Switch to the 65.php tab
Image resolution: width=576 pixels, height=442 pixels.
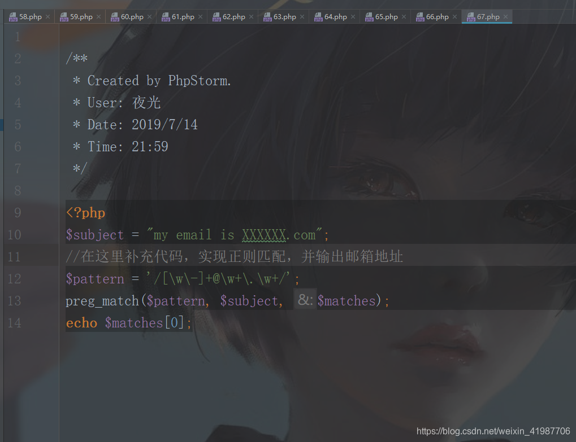pyautogui.click(x=386, y=17)
